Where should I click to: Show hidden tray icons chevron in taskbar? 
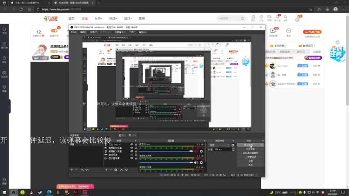(291, 193)
